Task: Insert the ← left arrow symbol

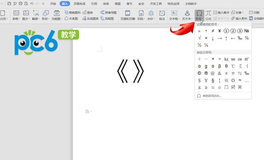Action: pos(233,38)
